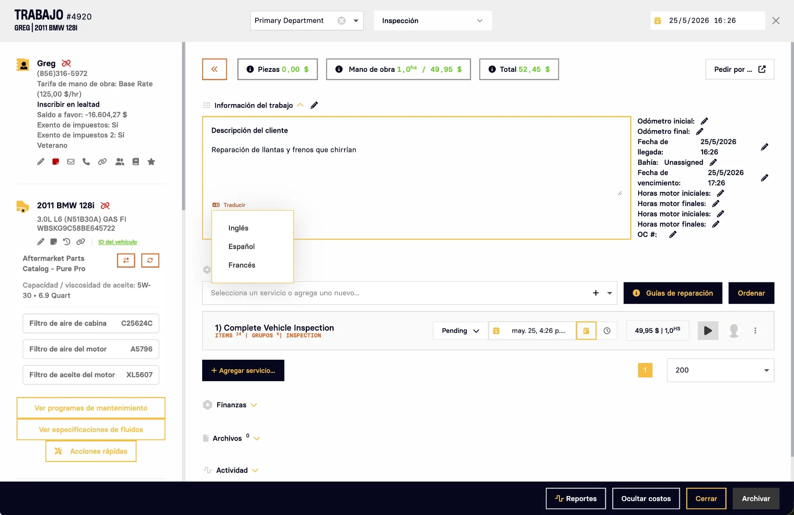Open inspection service three-dot menu

pyautogui.click(x=756, y=330)
